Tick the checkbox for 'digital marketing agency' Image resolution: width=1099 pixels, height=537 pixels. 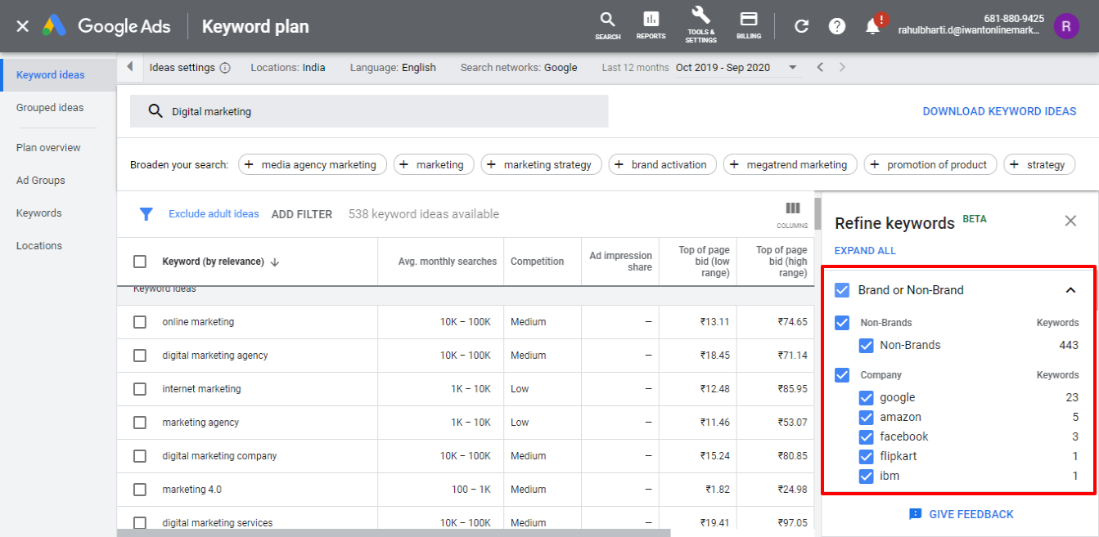(140, 356)
